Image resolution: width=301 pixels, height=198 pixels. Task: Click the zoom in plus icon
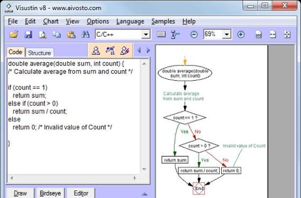(x=241, y=35)
